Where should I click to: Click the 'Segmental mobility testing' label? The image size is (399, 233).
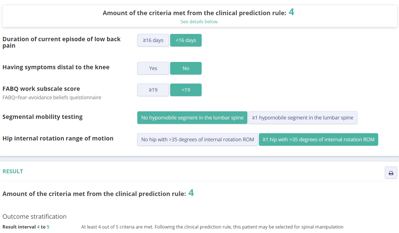point(42,117)
